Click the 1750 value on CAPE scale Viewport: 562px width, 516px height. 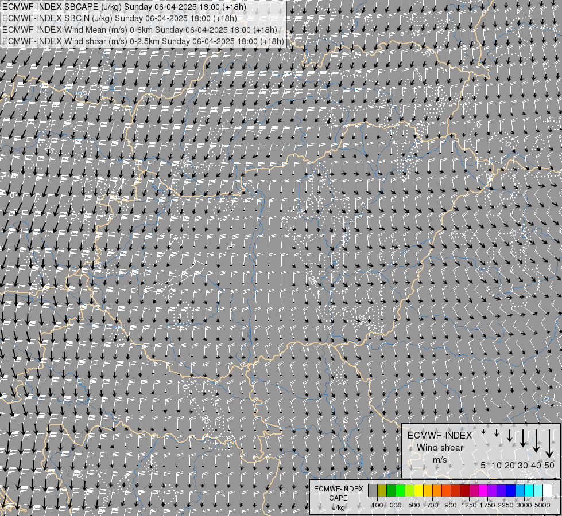click(x=487, y=505)
